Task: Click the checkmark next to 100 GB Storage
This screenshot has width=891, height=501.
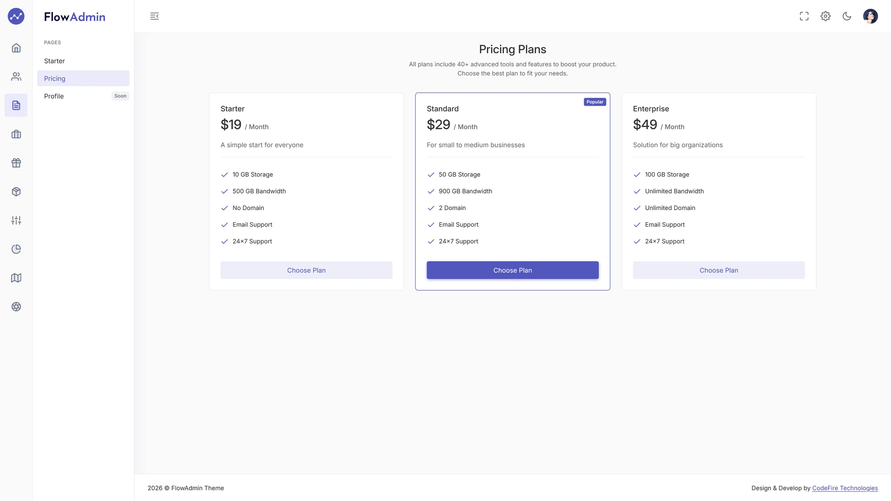Action: 637,175
